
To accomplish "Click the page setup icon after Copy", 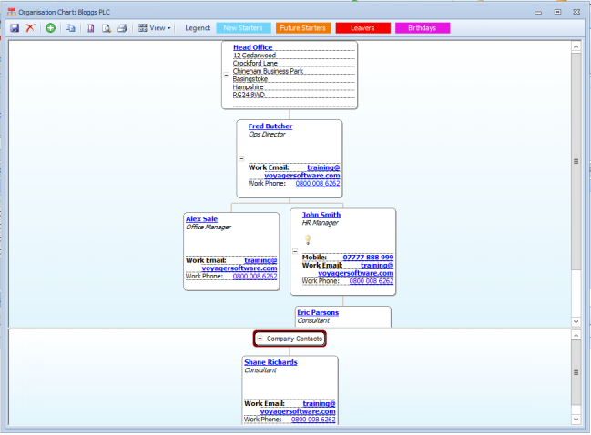I will [x=90, y=28].
